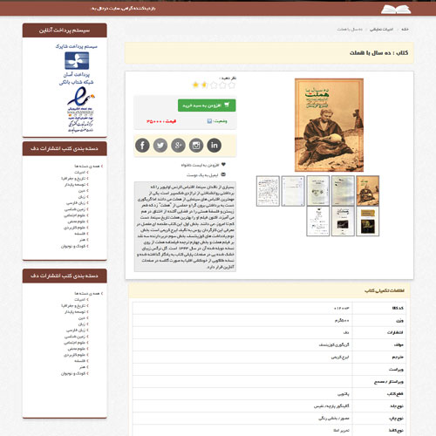The height and width of the screenshot is (436, 436).
Task: Click the heart wishlist icon
Action: pyautogui.click(x=223, y=165)
